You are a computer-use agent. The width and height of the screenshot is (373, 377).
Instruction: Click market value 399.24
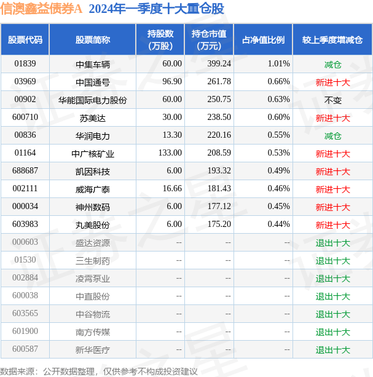pos(219,64)
